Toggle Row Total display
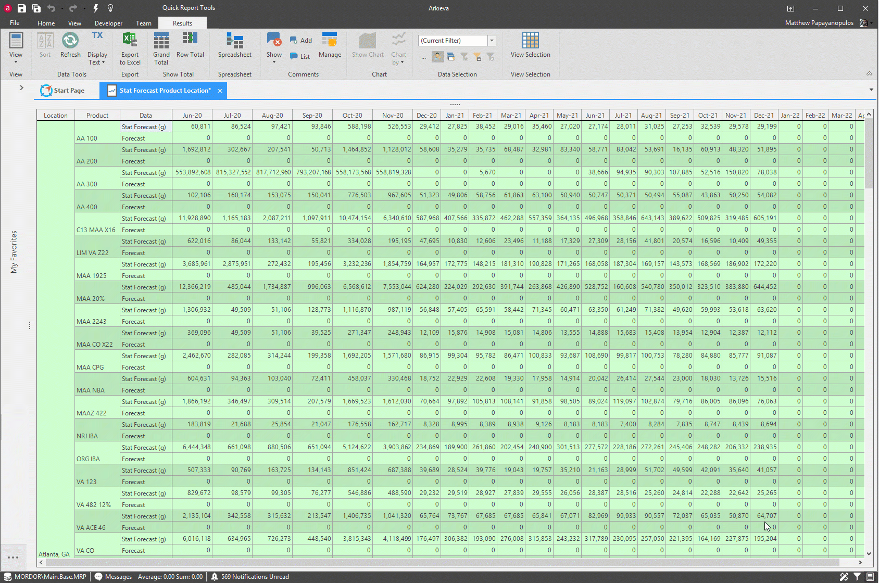This screenshot has height=583, width=879. [x=190, y=45]
